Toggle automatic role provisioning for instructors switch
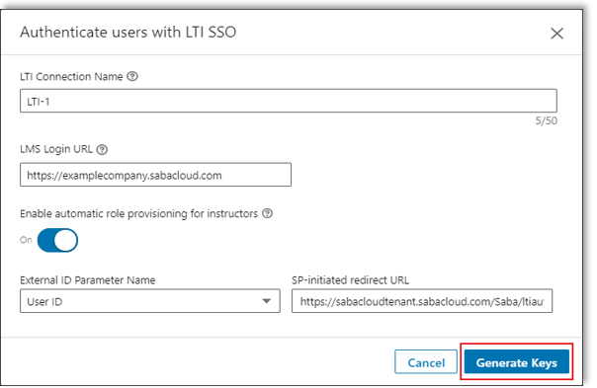 (x=58, y=241)
